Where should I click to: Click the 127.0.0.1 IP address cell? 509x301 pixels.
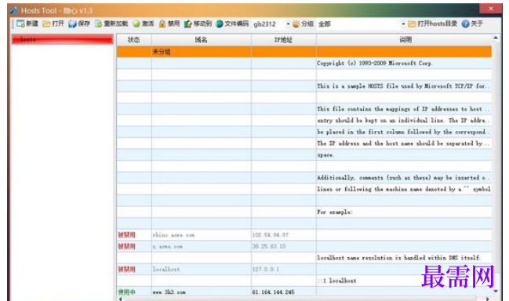pos(283,269)
